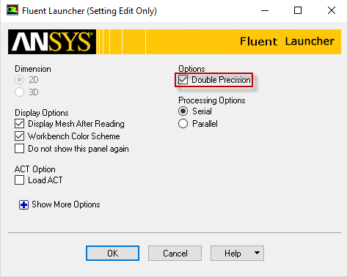Check the Load ACT option
This screenshot has width=347, height=277.
19,180
